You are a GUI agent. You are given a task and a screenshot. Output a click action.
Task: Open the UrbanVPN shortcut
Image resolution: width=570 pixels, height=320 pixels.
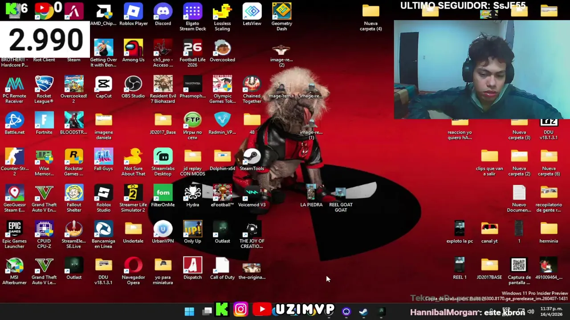pos(163,233)
